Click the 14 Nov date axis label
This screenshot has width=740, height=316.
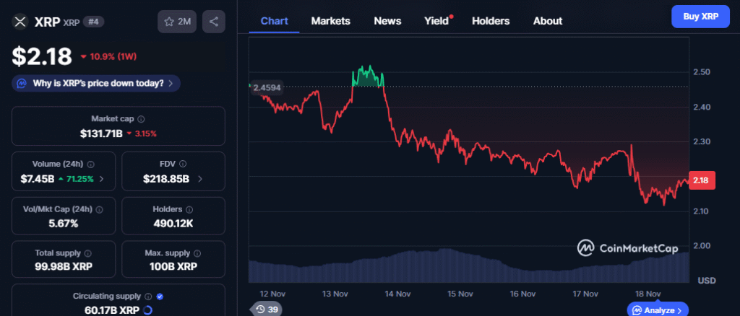397,294
